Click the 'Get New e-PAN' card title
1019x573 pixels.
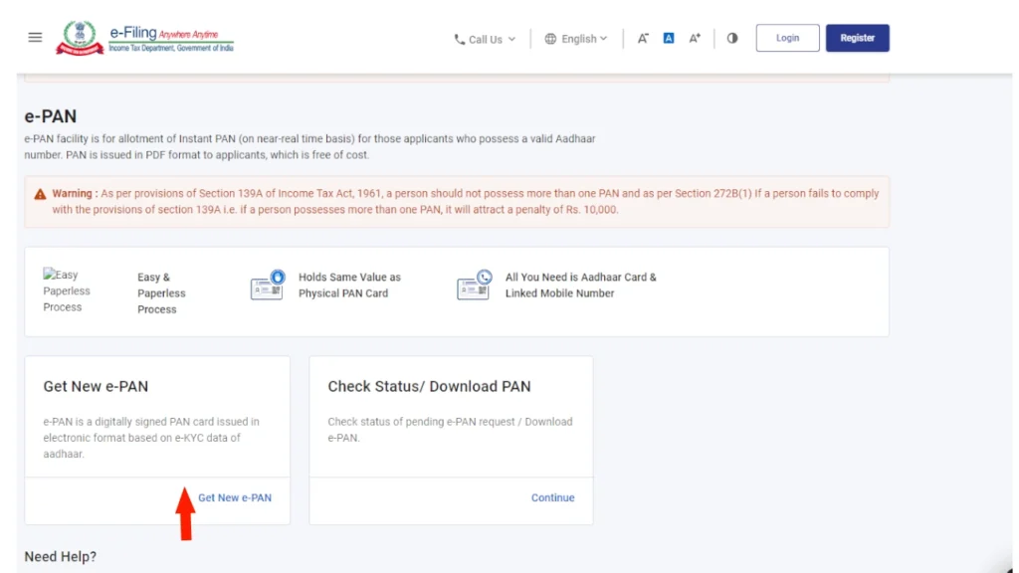tap(96, 387)
